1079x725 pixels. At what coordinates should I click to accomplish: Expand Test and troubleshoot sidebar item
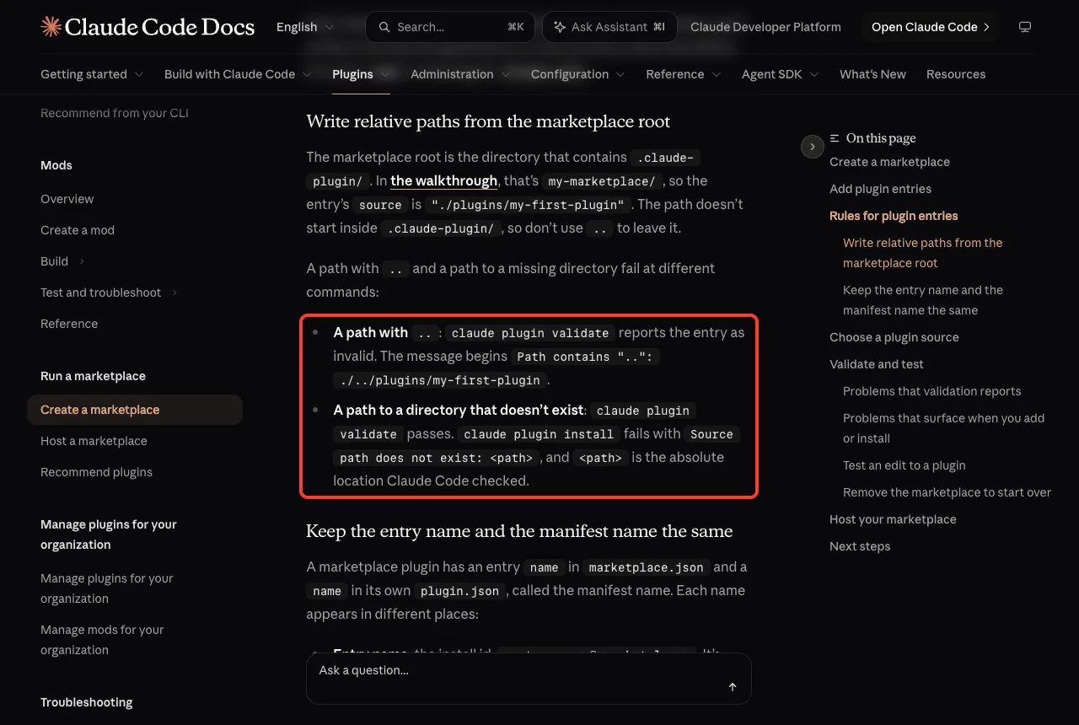(109, 293)
